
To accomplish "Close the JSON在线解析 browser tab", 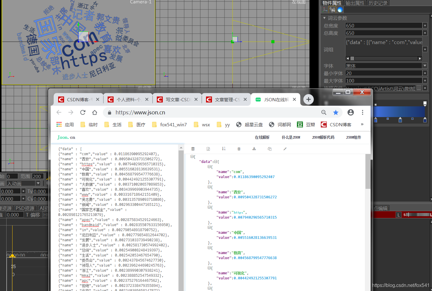I will [x=294, y=99].
